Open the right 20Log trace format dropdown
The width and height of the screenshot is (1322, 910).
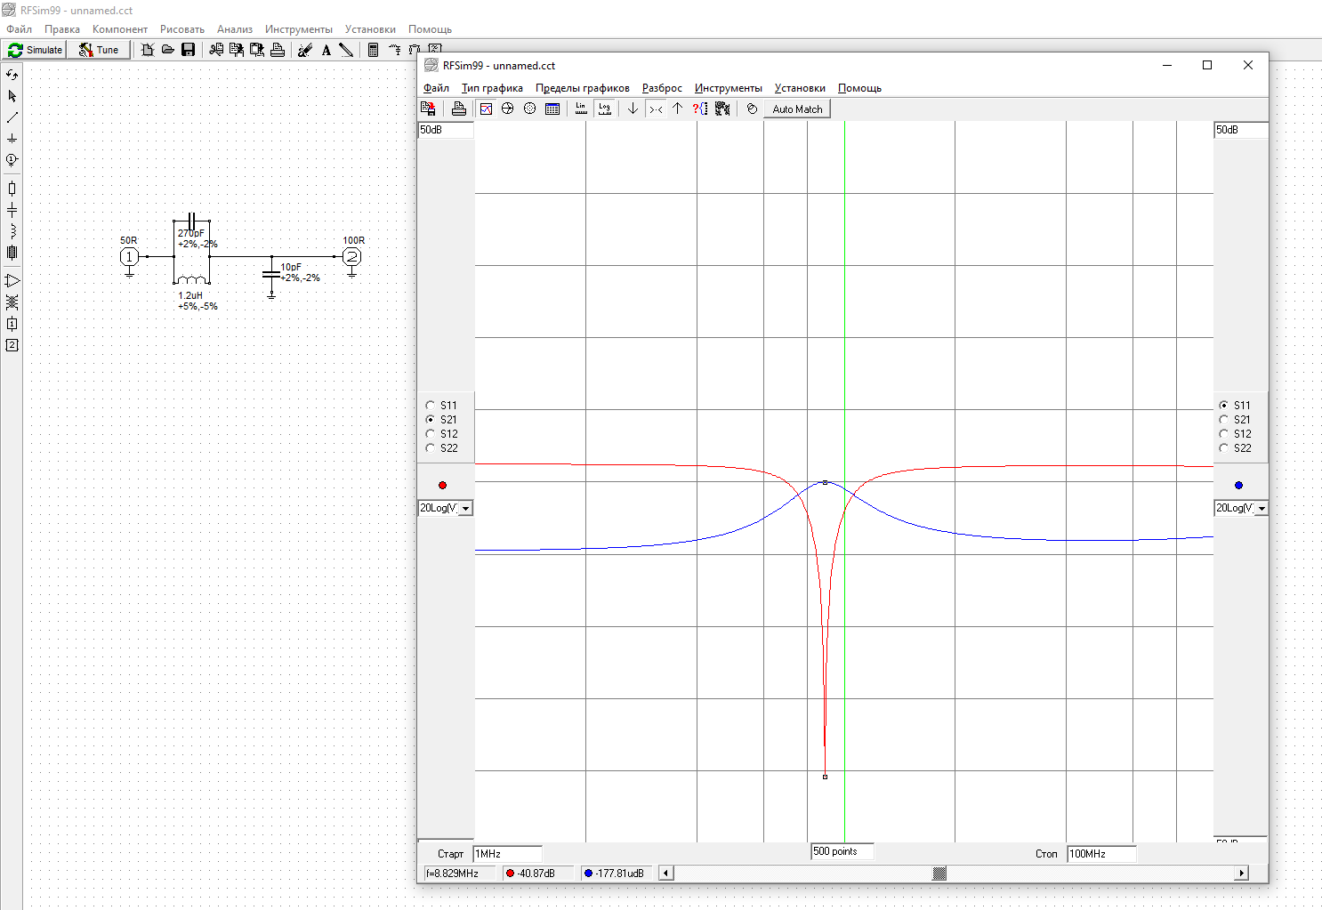coord(1262,508)
